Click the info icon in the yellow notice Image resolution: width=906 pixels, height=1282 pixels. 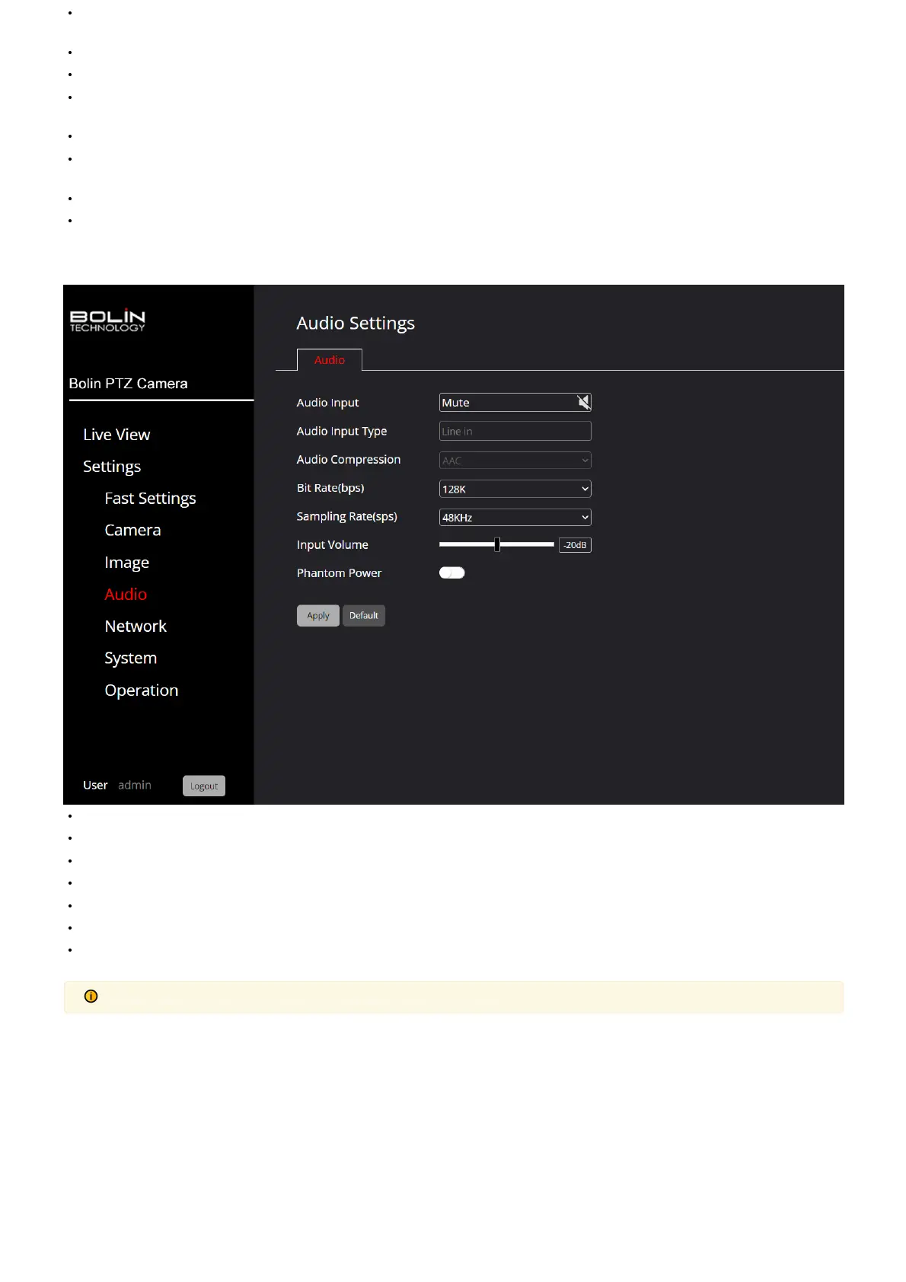(91, 997)
